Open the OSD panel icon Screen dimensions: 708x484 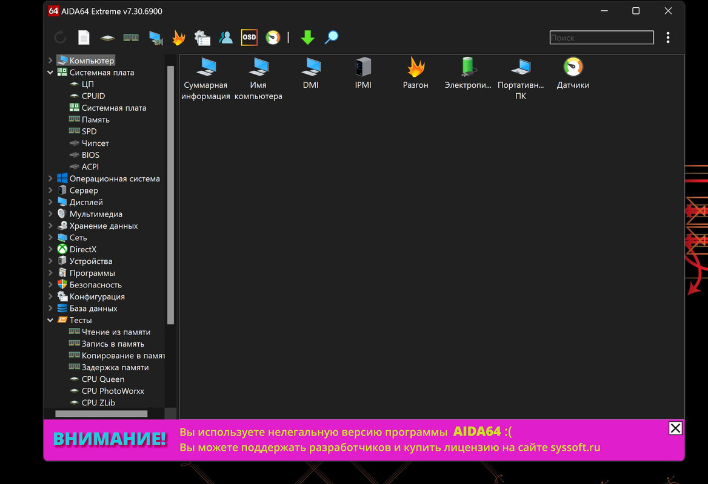(x=249, y=38)
